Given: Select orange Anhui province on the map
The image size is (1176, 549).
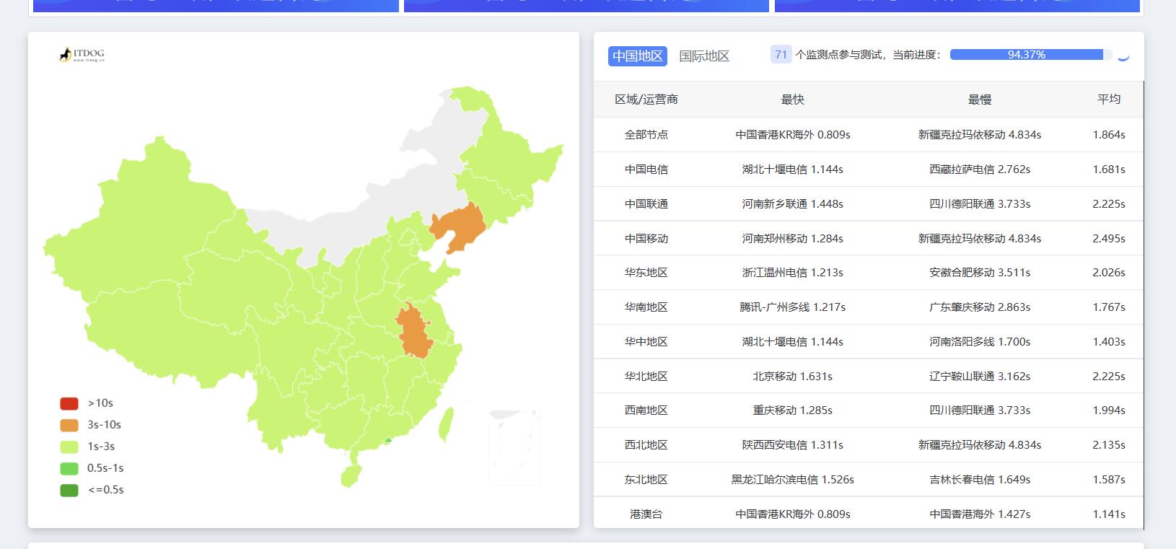Looking at the screenshot, I should pyautogui.click(x=413, y=330).
